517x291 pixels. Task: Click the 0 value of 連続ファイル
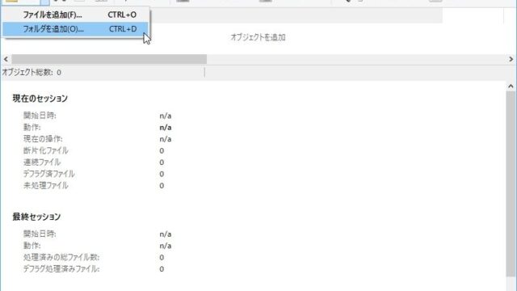click(x=162, y=162)
